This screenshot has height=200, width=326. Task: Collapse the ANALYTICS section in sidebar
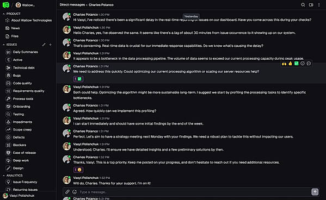pos(3,176)
